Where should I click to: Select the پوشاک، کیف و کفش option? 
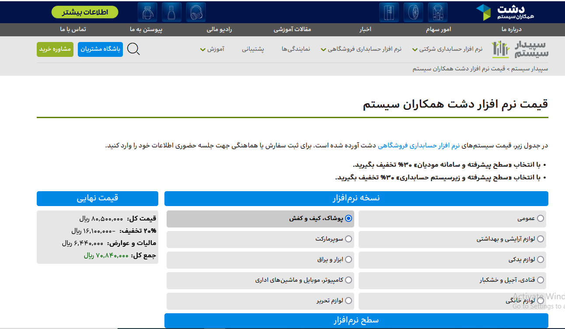(x=349, y=218)
